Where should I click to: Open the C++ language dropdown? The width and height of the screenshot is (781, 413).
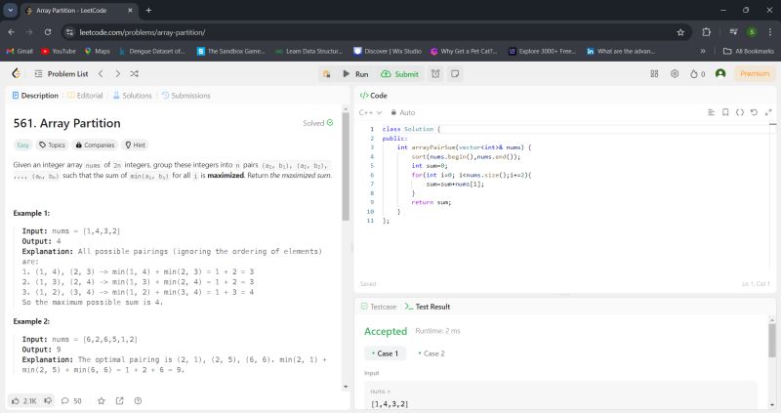(x=370, y=112)
